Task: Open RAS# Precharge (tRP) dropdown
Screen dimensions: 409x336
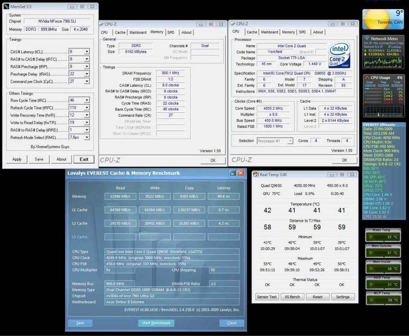Action: [87, 66]
